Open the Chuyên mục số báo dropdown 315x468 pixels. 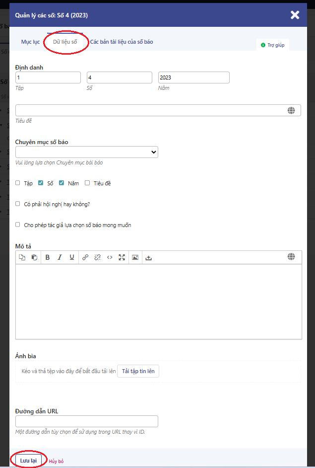coord(87,152)
